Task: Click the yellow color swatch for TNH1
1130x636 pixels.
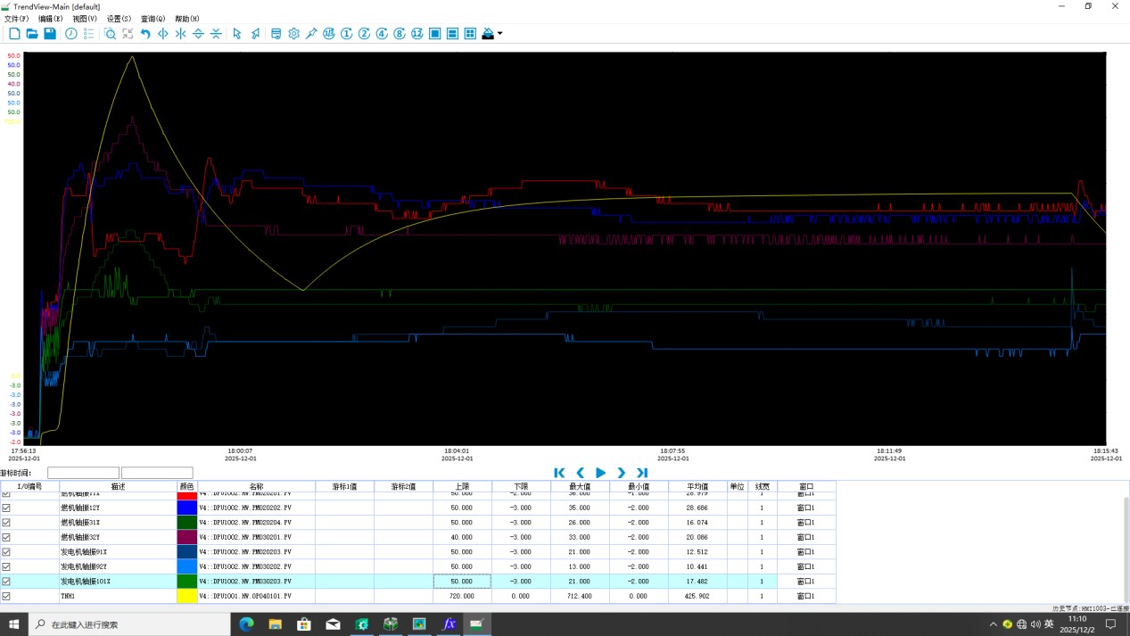Action: [187, 596]
